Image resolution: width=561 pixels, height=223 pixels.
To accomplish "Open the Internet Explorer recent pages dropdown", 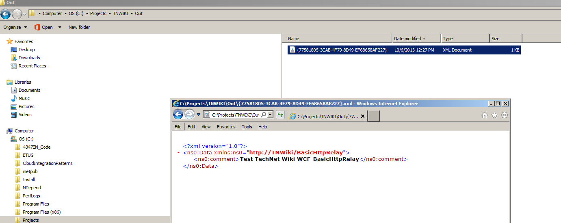I will (198, 115).
